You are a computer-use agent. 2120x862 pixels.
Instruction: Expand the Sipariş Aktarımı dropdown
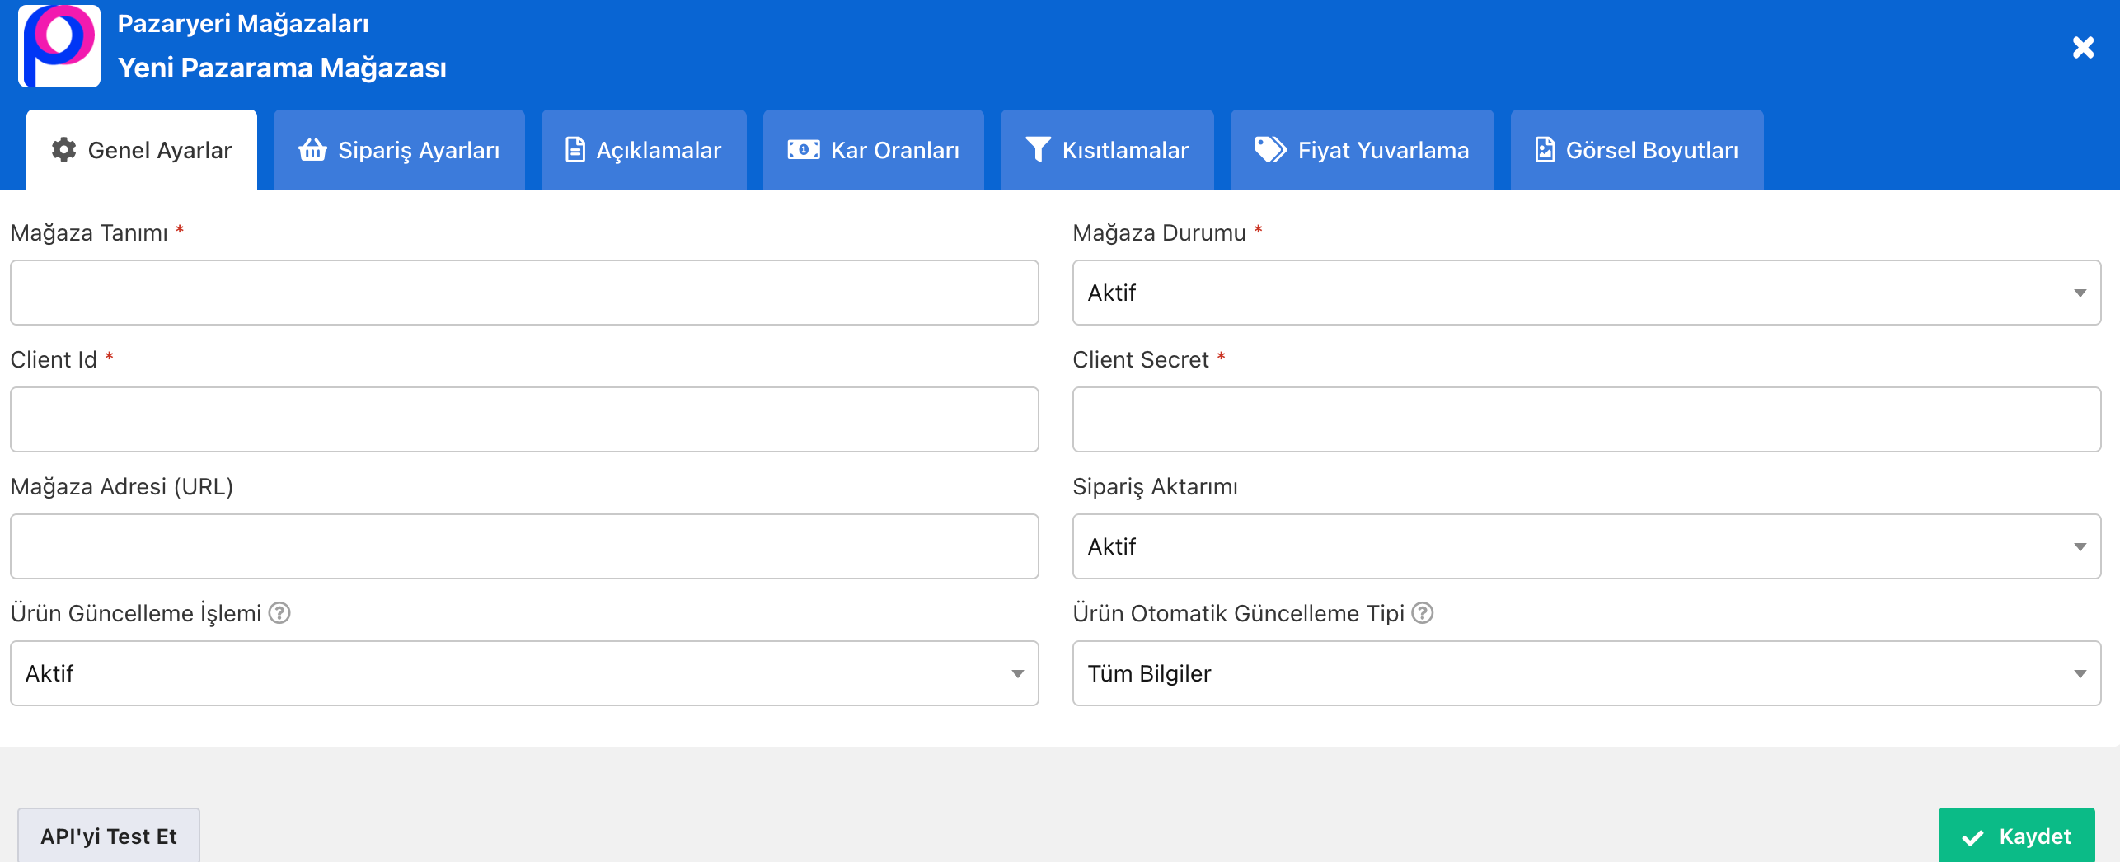tap(1586, 546)
